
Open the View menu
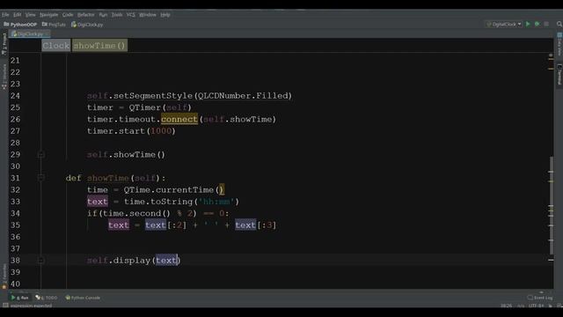(31, 15)
